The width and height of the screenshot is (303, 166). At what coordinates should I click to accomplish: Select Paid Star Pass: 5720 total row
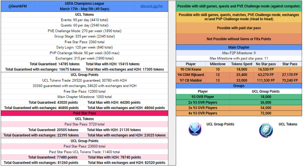point(84,124)
